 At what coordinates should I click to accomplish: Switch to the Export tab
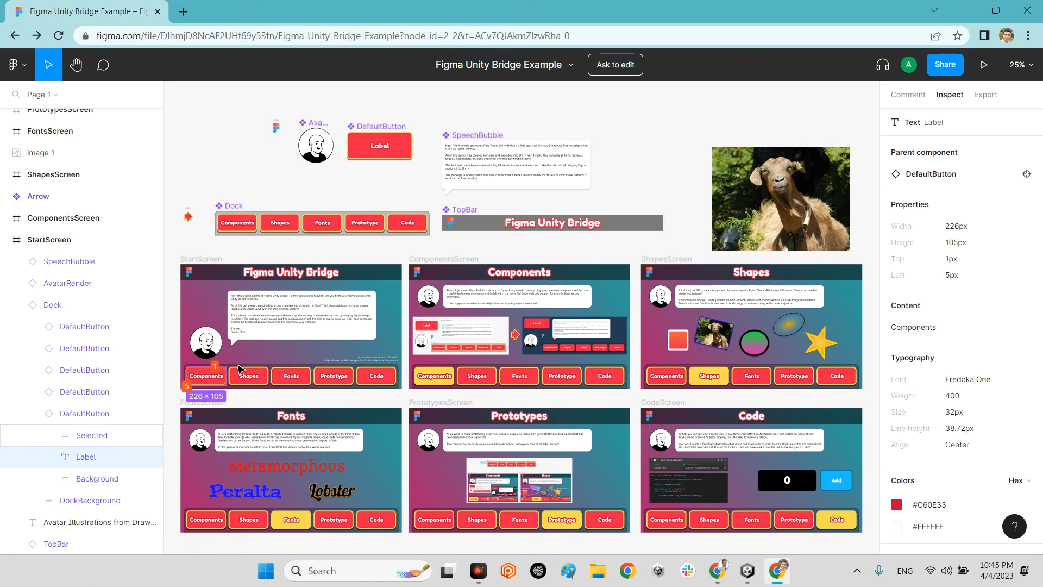click(x=985, y=95)
